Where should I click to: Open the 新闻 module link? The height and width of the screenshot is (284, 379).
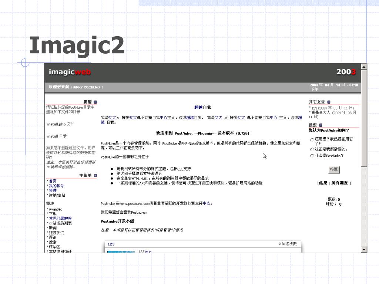click(53, 228)
